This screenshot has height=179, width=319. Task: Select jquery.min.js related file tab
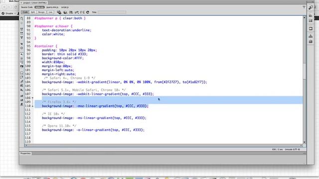[52, 7]
